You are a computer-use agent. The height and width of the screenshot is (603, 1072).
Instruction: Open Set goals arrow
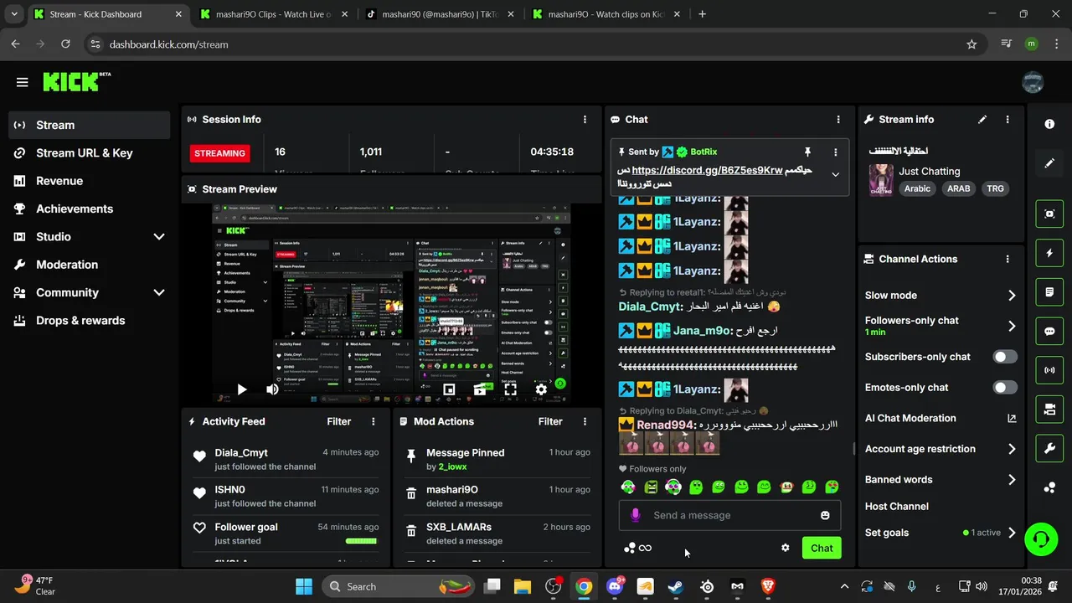pyautogui.click(x=1012, y=533)
